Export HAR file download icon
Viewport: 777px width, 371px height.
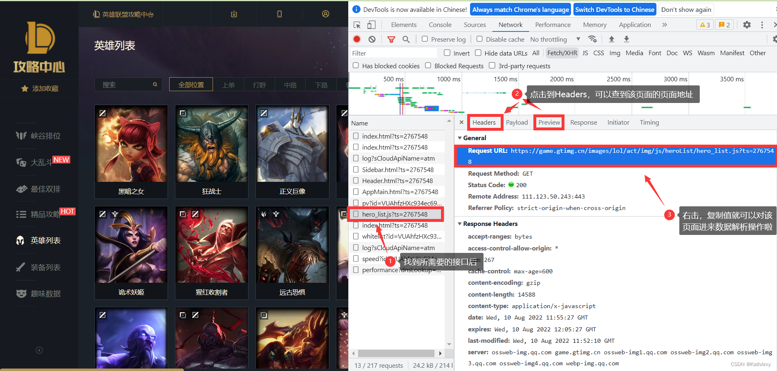tap(626, 39)
